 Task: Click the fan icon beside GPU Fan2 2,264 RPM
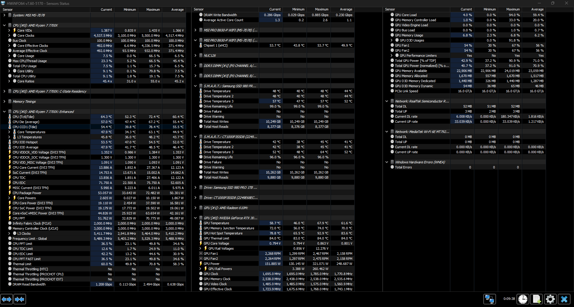[x=201, y=259]
